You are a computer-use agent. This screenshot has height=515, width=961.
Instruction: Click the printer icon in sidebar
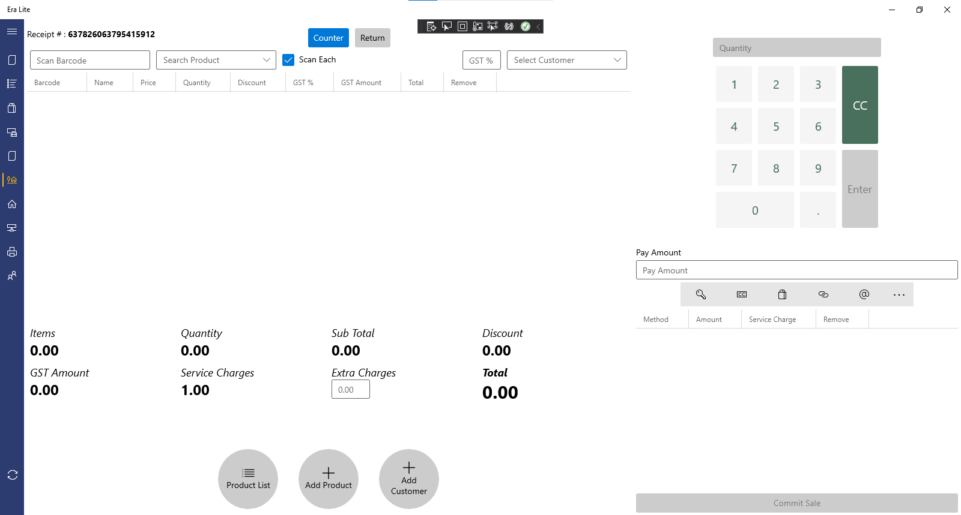click(12, 252)
